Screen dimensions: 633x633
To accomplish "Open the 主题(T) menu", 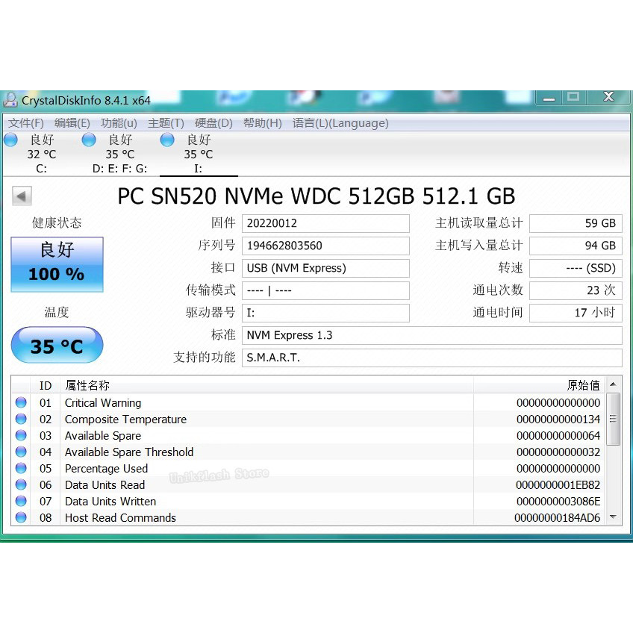I will click(166, 122).
